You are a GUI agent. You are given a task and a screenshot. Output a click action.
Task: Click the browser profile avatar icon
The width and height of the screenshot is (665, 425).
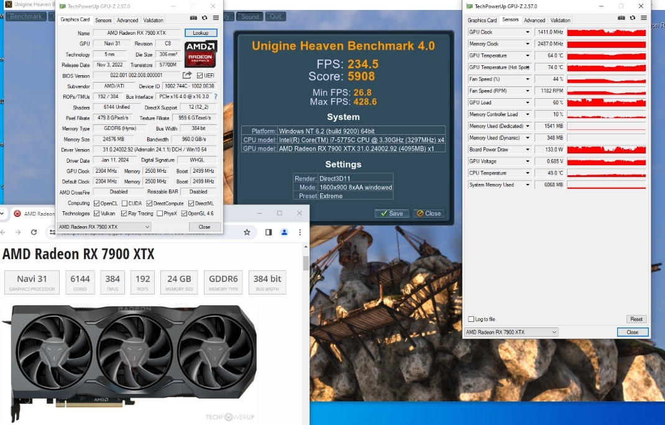point(284,232)
